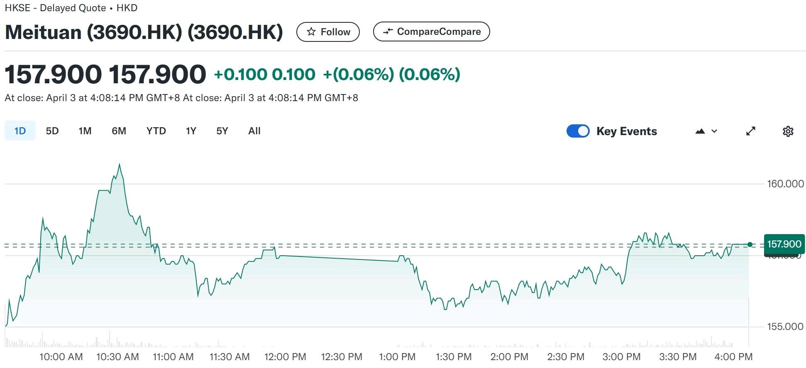Select the 1D time range tab
Viewport: 806px width, 368px height.
(20, 131)
